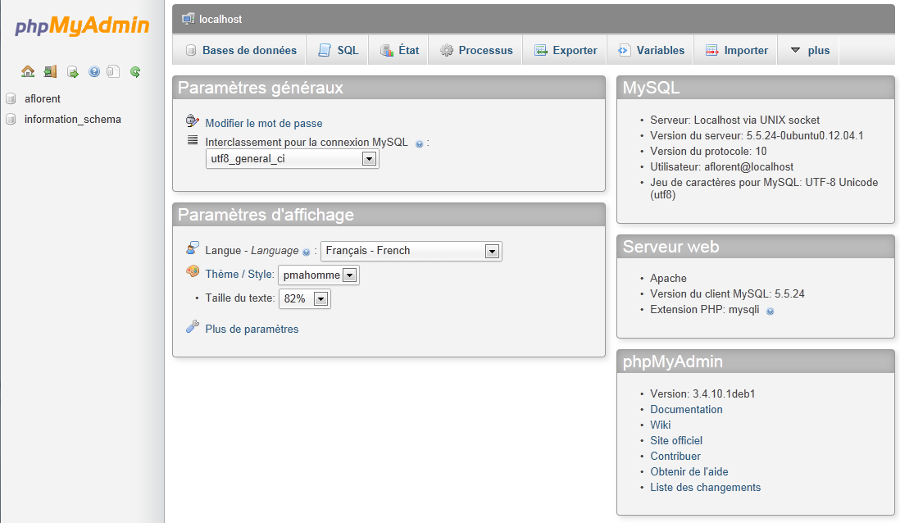Open the État tab

(x=399, y=51)
